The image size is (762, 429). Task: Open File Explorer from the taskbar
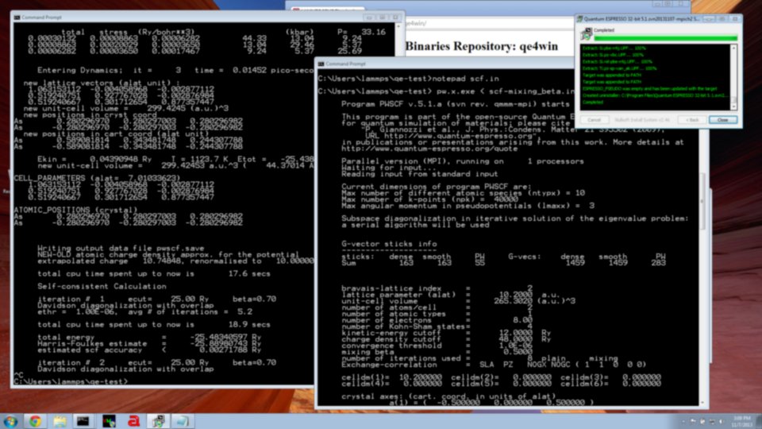coord(59,420)
